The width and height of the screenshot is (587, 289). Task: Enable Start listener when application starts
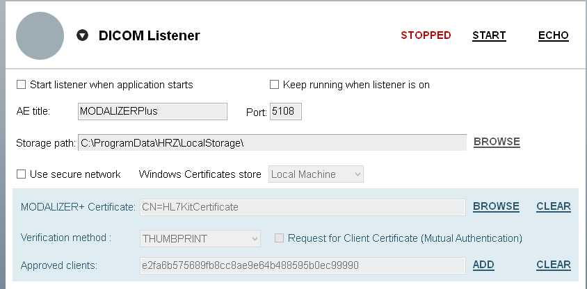click(x=21, y=85)
